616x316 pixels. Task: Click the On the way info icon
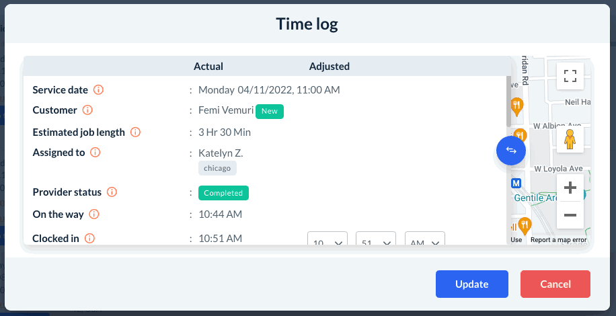coord(94,214)
